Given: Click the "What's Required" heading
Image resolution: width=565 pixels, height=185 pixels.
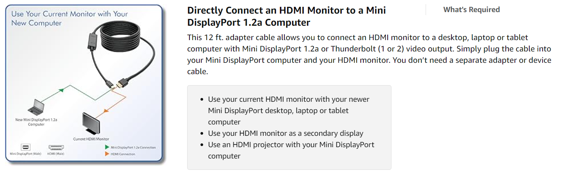Looking at the screenshot, I should pos(471,10).
